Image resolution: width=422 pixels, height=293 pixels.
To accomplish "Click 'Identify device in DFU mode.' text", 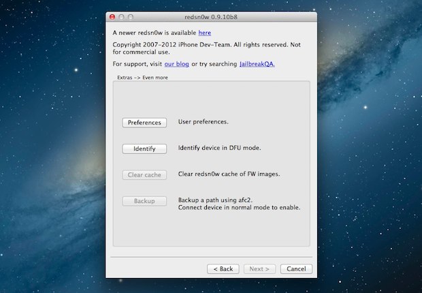I will 219,148.
